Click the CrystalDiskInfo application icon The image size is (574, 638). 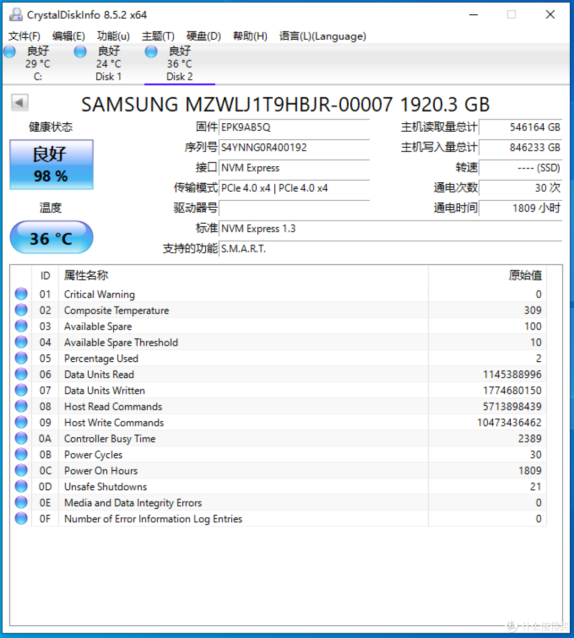pos(15,15)
